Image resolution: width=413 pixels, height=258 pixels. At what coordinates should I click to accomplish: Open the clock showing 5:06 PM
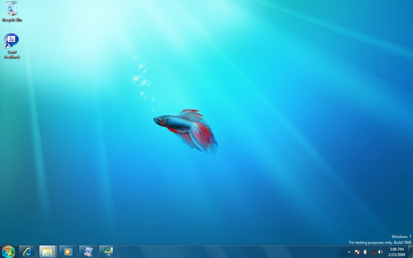pos(397,252)
